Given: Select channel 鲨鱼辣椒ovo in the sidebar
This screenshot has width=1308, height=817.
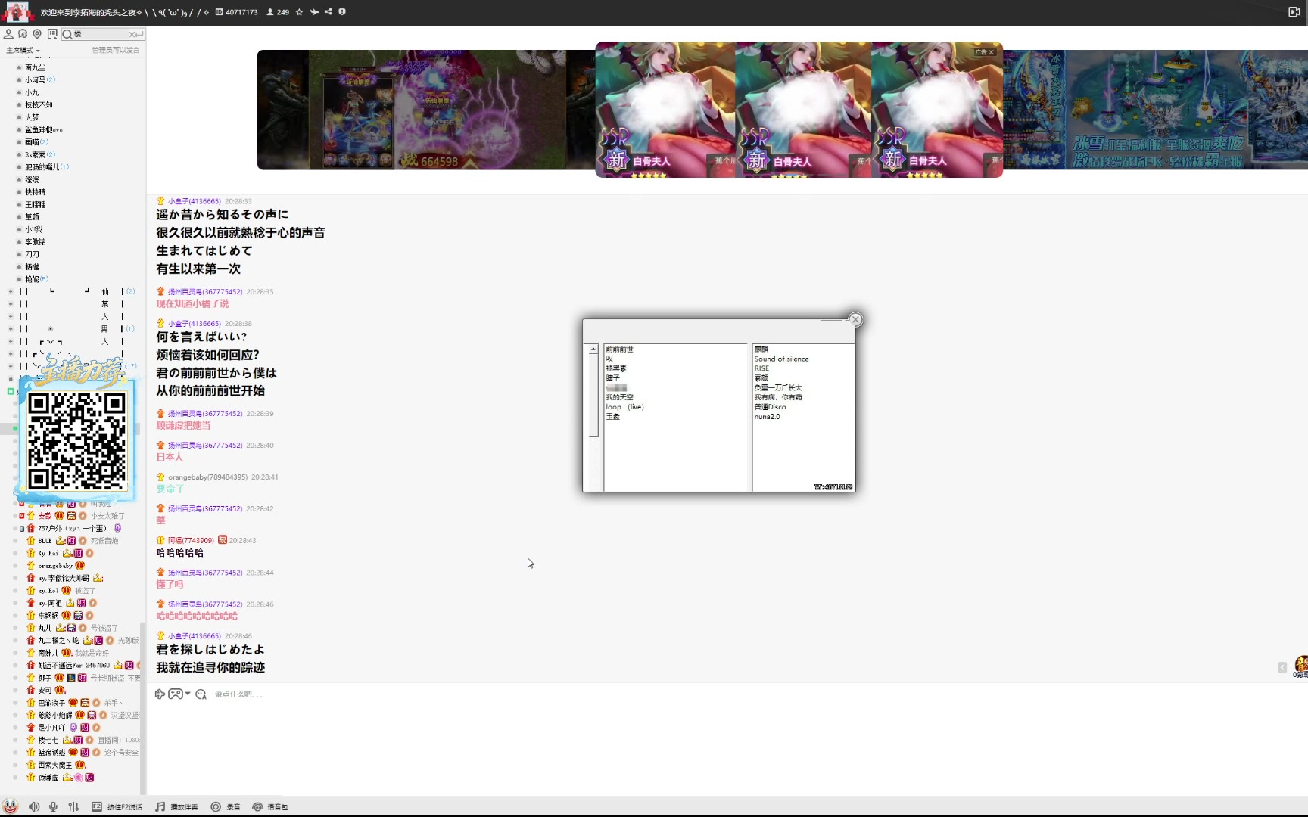Looking at the screenshot, I should click(43, 130).
